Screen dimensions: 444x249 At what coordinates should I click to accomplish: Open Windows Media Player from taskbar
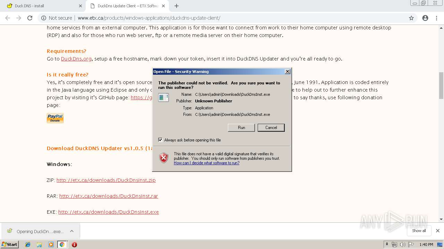[x=51, y=245]
